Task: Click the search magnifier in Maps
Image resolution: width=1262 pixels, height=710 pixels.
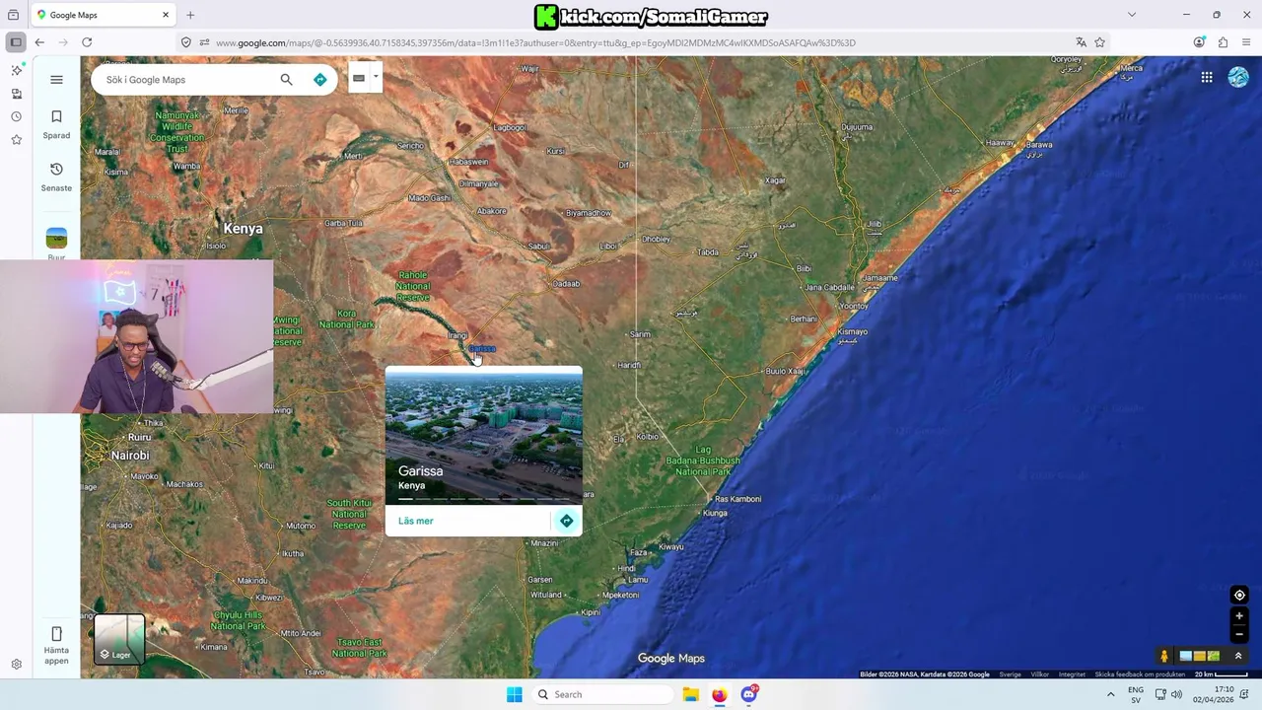Action: pos(286,80)
